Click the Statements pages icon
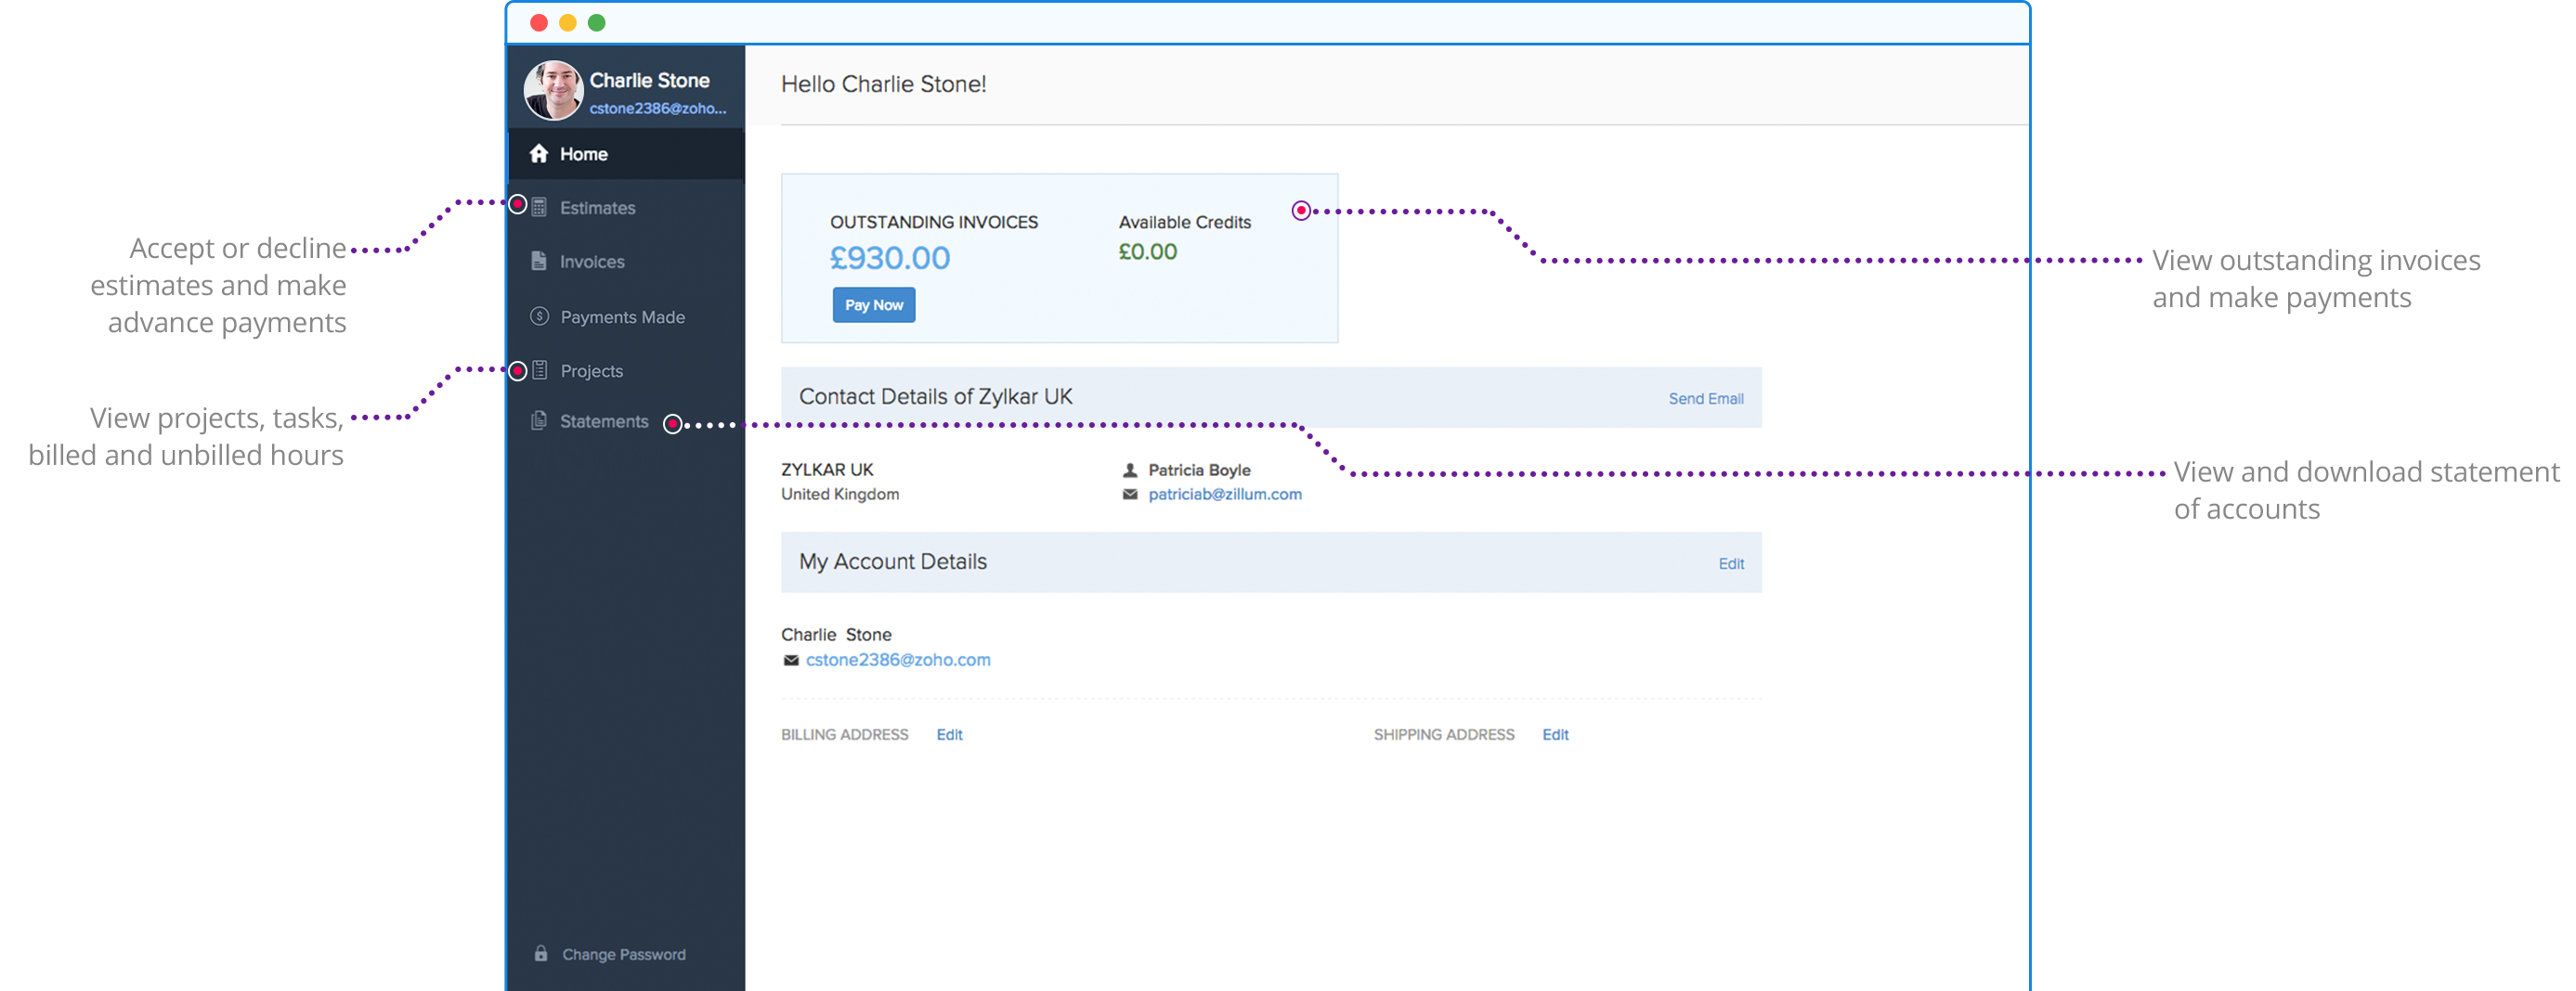 (539, 420)
